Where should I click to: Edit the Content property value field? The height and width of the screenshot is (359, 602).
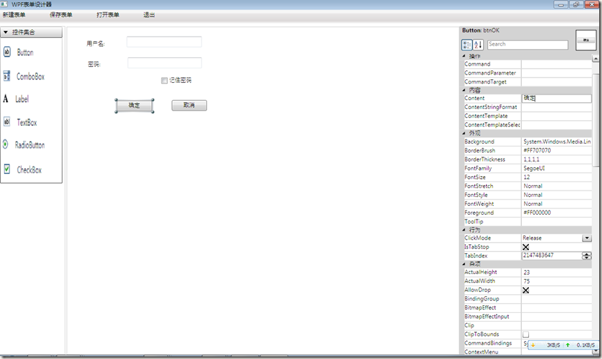point(556,98)
